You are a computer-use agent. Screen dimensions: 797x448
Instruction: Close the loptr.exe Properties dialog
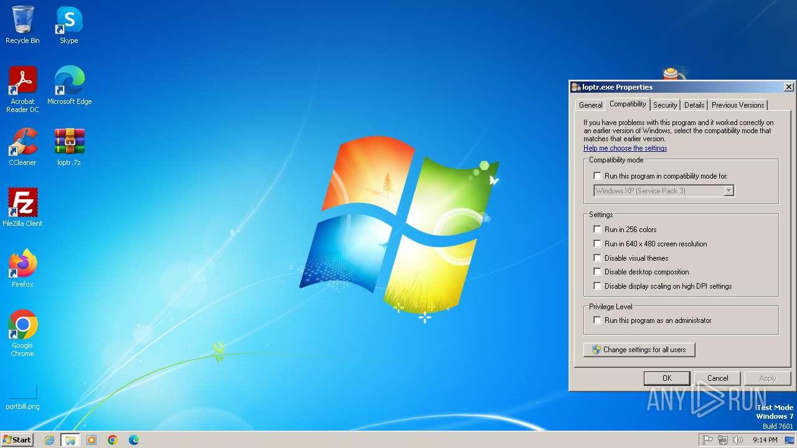(x=788, y=87)
